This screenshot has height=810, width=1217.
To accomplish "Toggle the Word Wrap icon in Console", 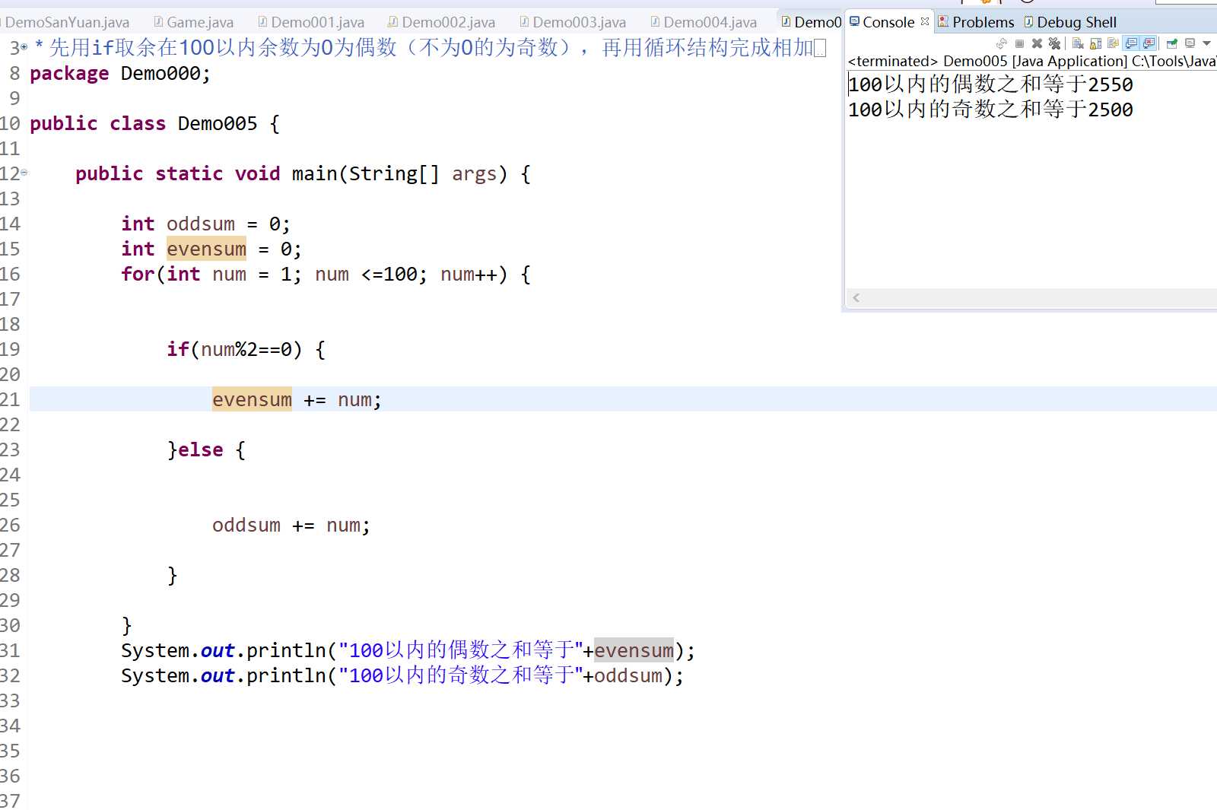I will click(1113, 43).
